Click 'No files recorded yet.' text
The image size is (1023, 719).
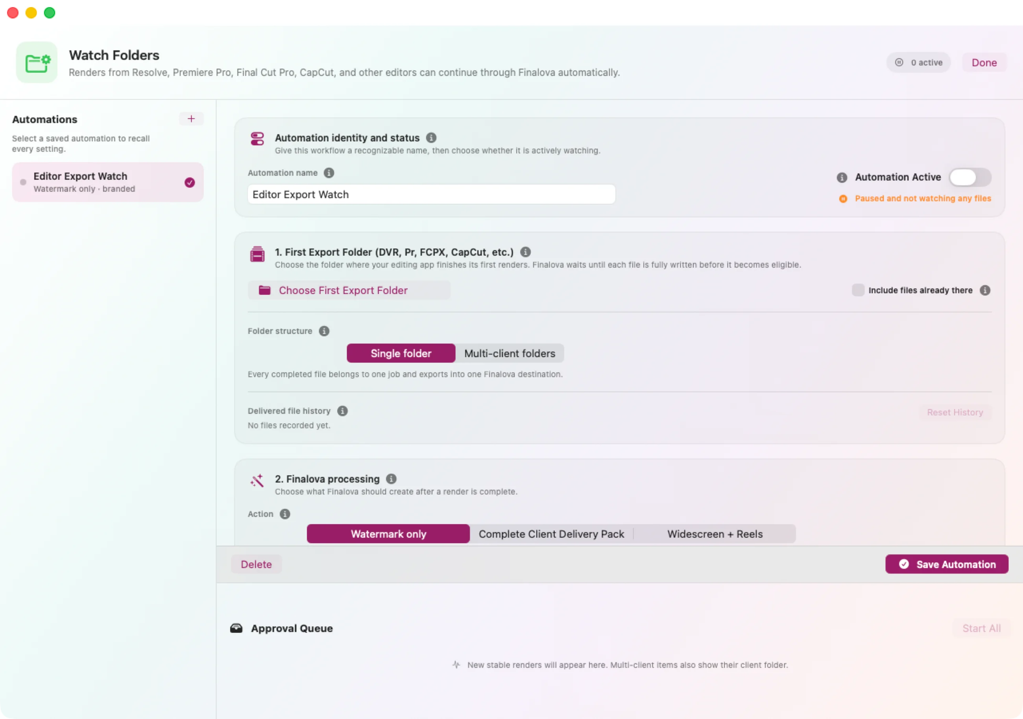[x=289, y=426]
